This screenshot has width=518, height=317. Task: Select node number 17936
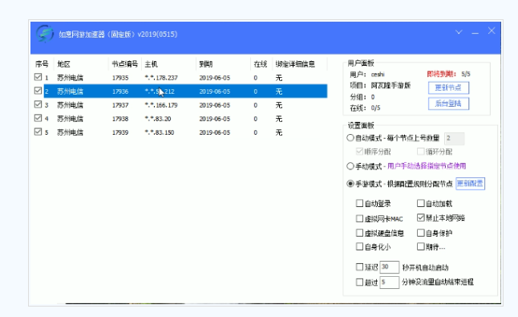[x=120, y=91]
